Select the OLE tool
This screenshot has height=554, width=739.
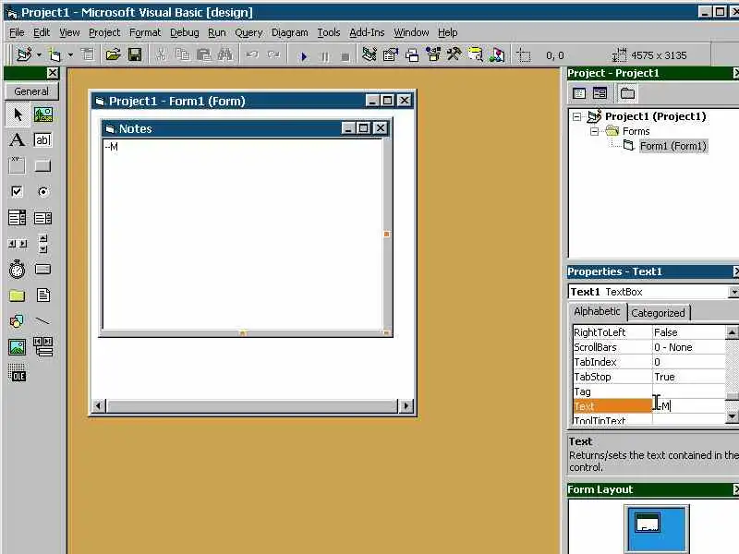18,373
